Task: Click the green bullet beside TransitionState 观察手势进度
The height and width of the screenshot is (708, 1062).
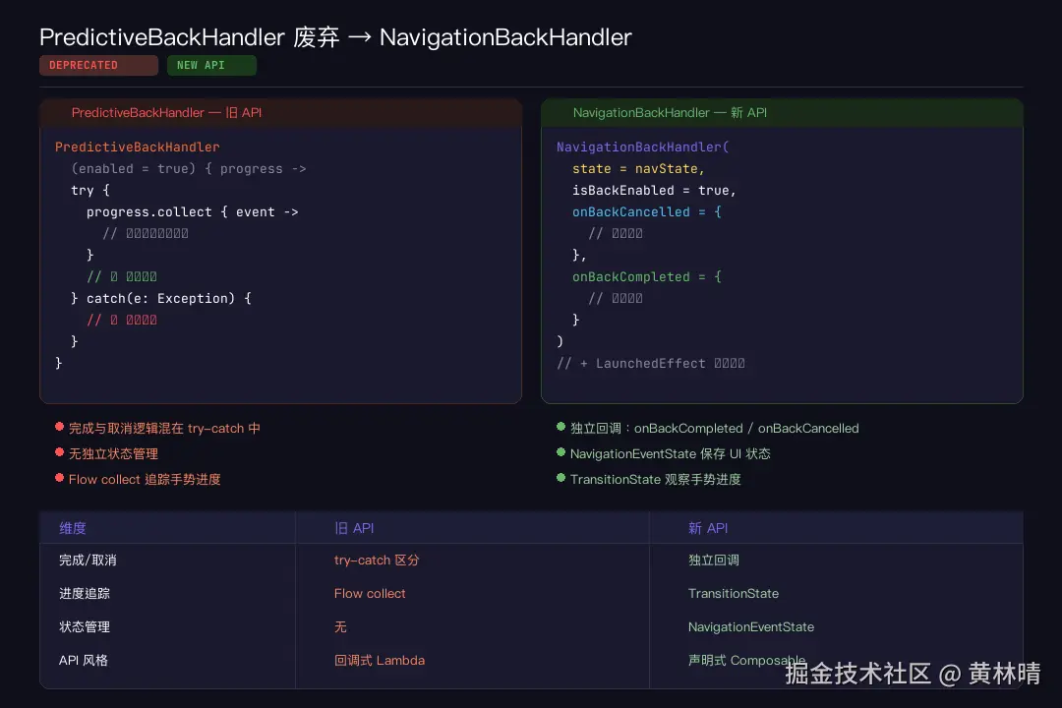Action: pos(560,479)
